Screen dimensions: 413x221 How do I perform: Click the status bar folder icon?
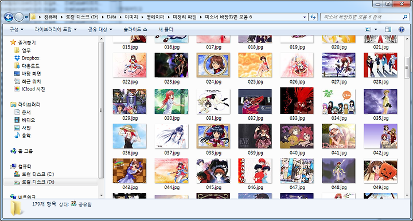[x=16, y=208]
